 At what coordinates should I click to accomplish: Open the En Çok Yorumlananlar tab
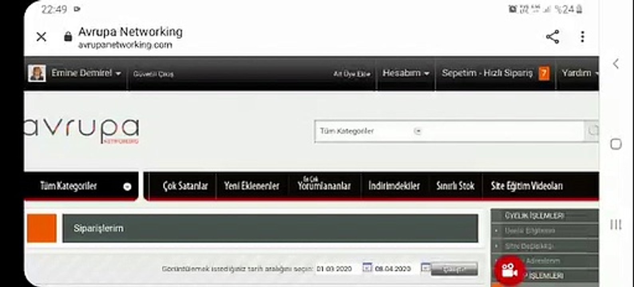click(x=324, y=184)
